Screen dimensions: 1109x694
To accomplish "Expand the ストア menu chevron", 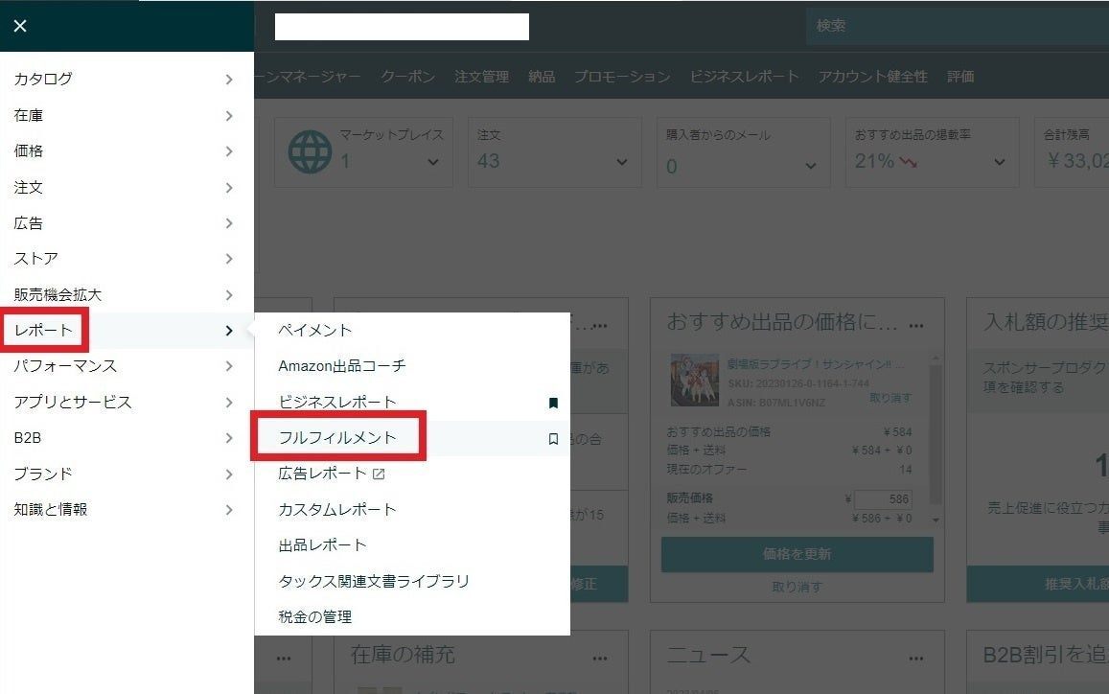I will pyautogui.click(x=228, y=258).
